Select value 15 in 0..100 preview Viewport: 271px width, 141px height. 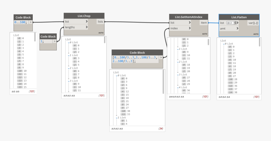click(x=25, y=87)
